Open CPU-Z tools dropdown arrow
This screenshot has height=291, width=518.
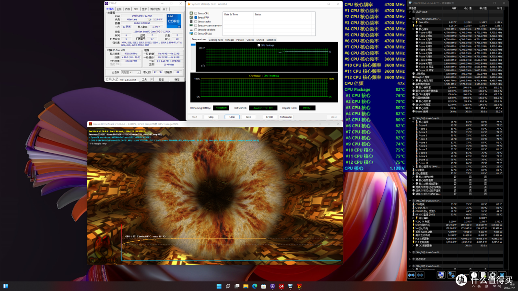coord(152,79)
